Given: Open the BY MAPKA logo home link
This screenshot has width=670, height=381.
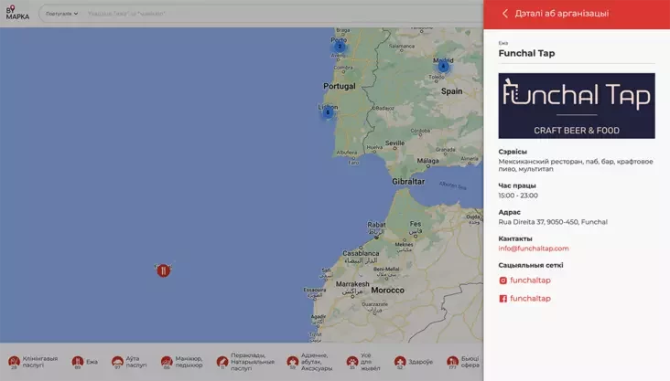Looking at the screenshot, I should 17,14.
